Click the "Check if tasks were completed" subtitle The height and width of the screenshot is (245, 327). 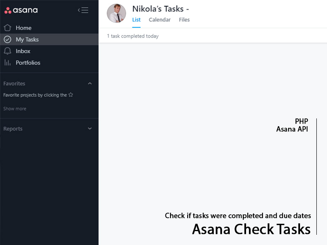pyautogui.click(x=238, y=216)
